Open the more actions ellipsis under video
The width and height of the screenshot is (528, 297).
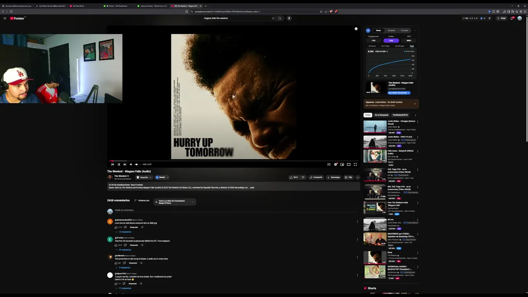(x=357, y=177)
